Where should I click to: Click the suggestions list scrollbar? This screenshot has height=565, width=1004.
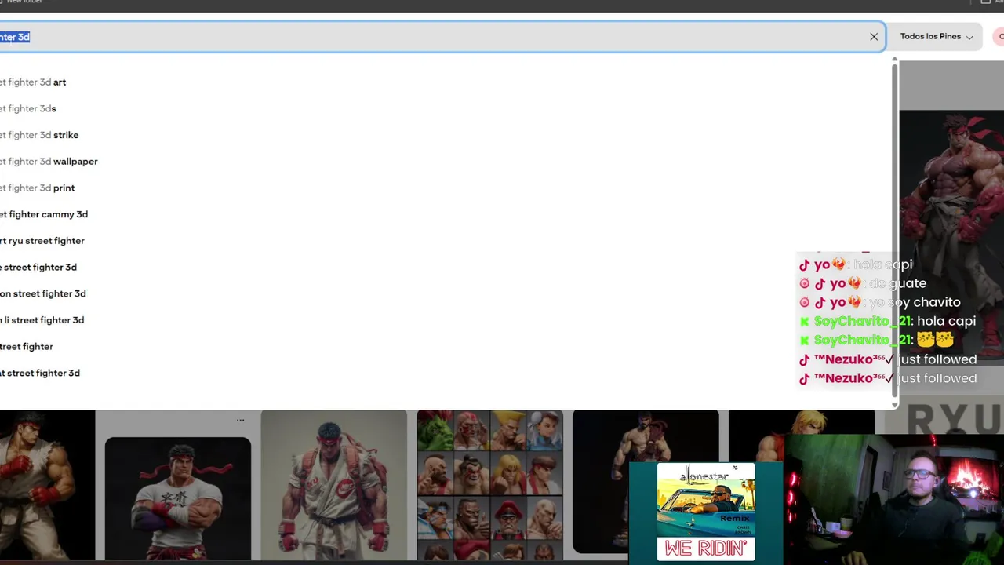coord(893,231)
